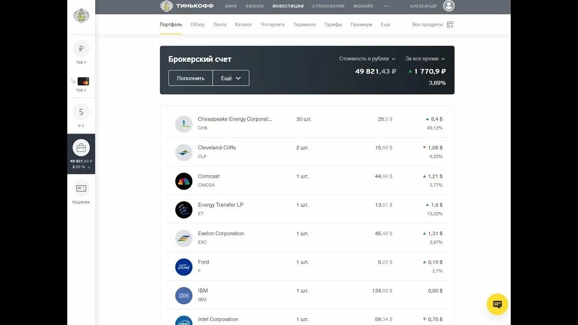Screen dimensions: 578x325
Task: Open the Еще item in the sub-navigation
Action: tap(385, 24)
